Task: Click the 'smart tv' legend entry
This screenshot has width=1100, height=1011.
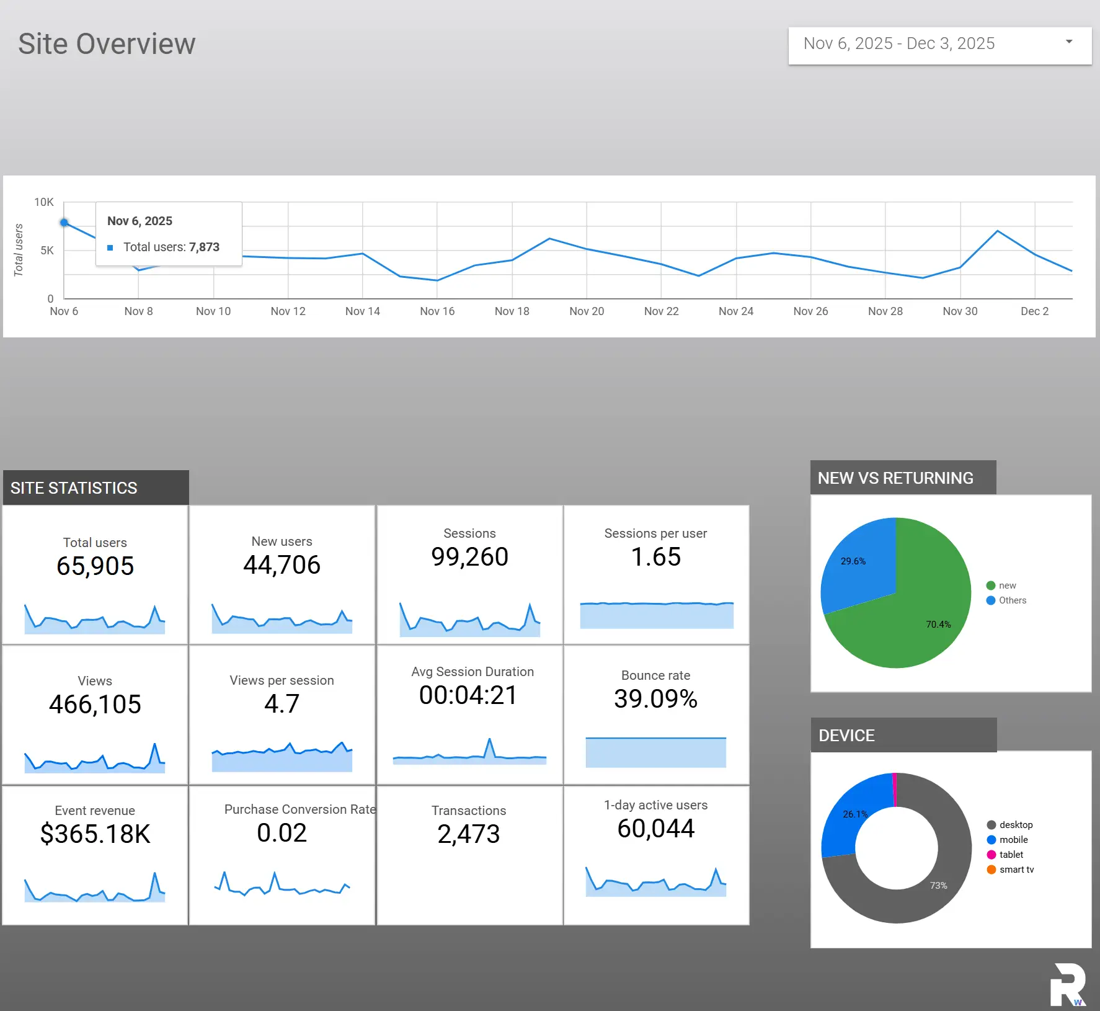Action: pyautogui.click(x=1016, y=870)
